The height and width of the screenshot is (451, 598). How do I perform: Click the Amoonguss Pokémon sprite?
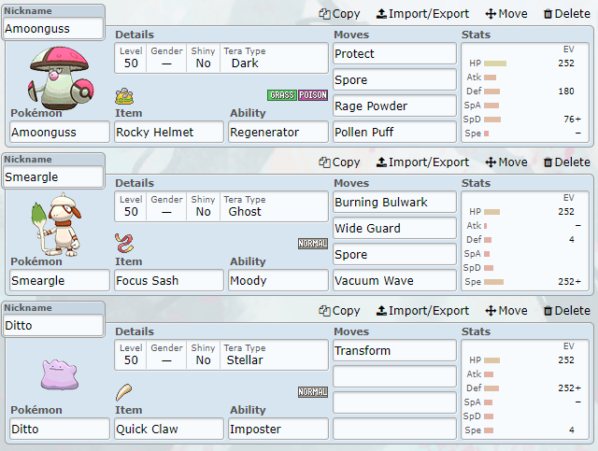60,78
